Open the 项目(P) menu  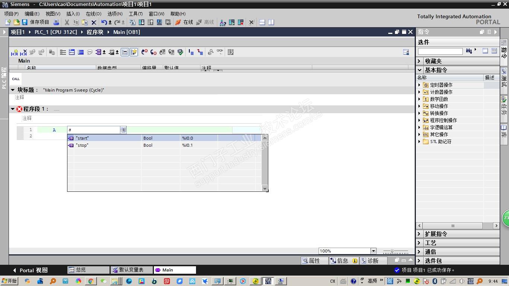11,14
